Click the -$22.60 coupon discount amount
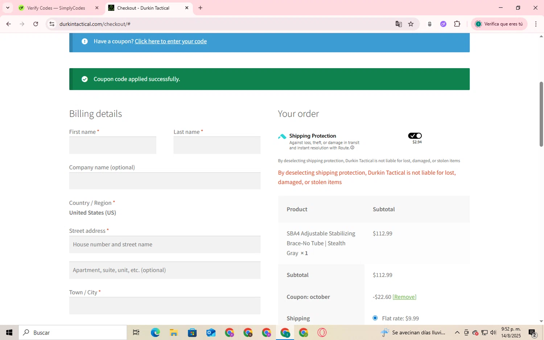 382,297
